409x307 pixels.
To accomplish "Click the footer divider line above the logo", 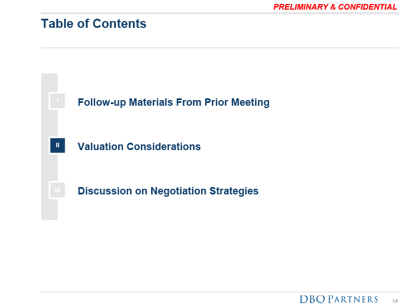I will pyautogui.click(x=219, y=292).
